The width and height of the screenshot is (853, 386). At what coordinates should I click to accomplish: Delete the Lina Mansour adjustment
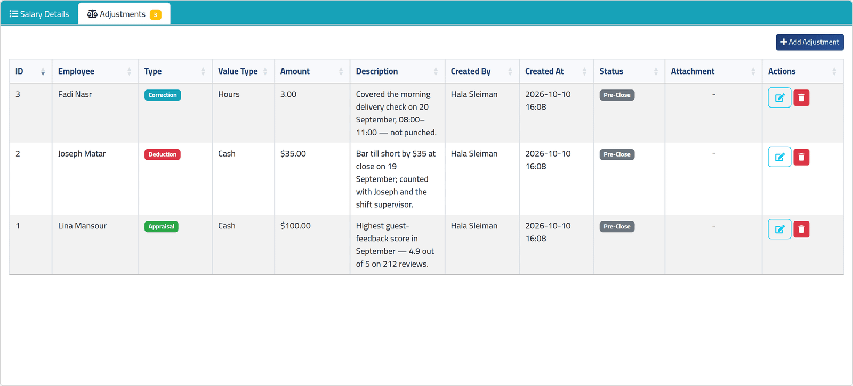pyautogui.click(x=801, y=229)
